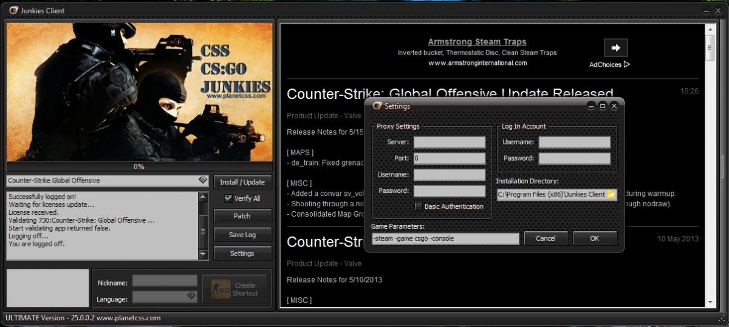This screenshot has height=327, width=729.
Task: Focus the proxy Password field
Action: point(450,191)
